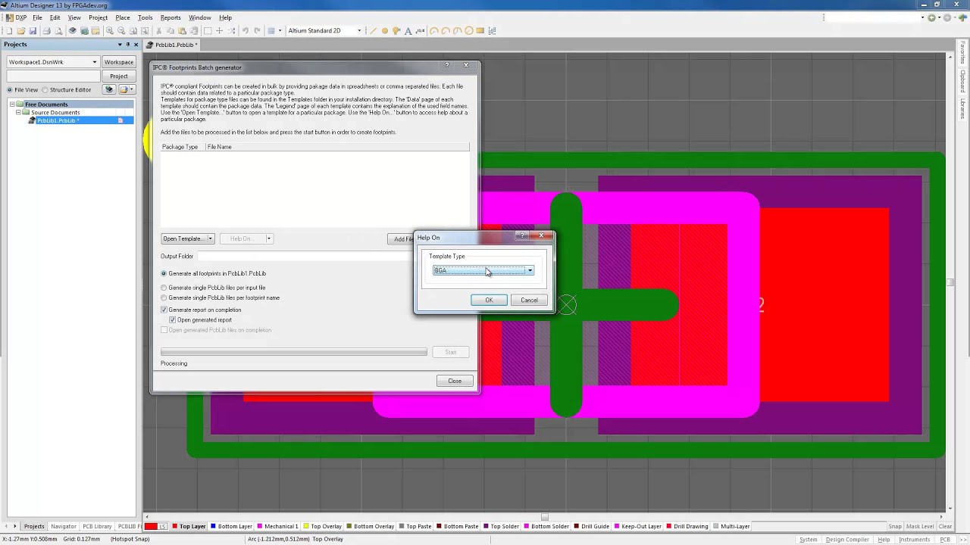Select the Place Via tool icon
970x545 pixels.
tap(396, 31)
